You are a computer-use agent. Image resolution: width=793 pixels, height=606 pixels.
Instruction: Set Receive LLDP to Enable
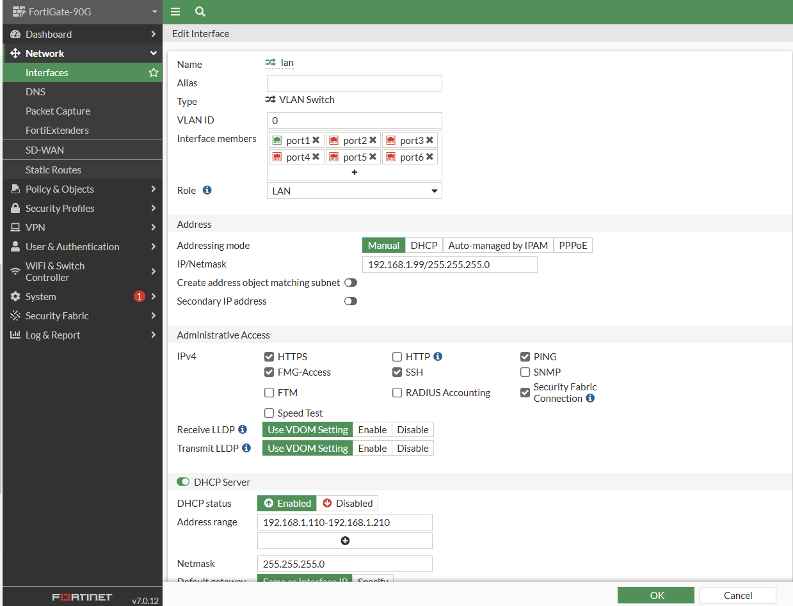372,429
